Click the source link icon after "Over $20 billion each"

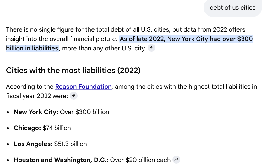coord(176,160)
